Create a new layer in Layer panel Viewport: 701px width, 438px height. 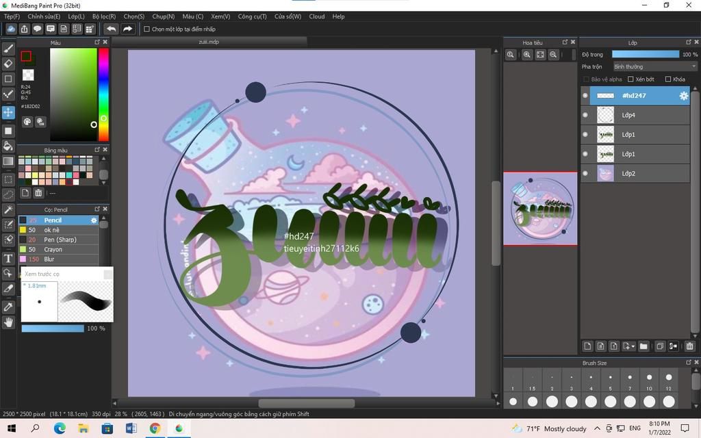pos(587,346)
